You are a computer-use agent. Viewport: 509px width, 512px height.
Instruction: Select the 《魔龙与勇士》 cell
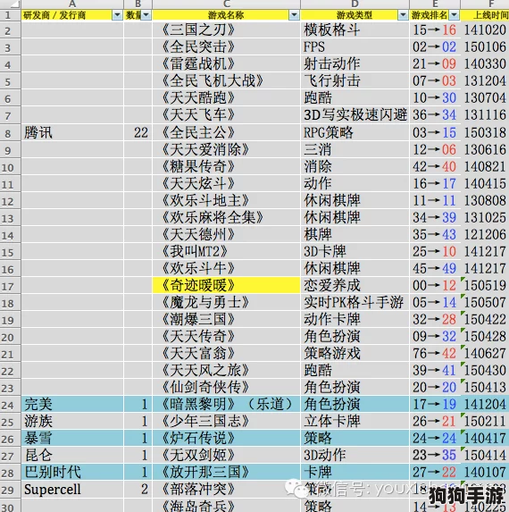pyautogui.click(x=227, y=303)
